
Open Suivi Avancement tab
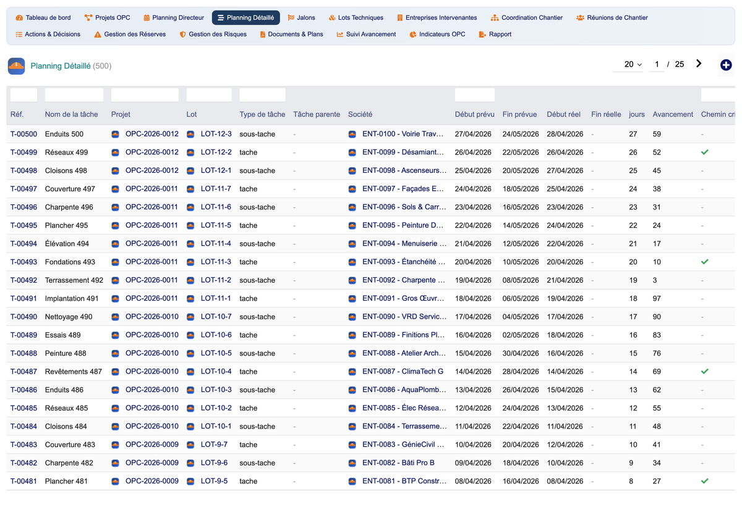pyautogui.click(x=367, y=35)
